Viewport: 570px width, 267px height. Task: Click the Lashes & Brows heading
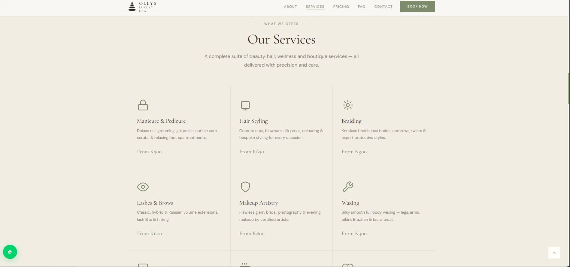pos(155,203)
